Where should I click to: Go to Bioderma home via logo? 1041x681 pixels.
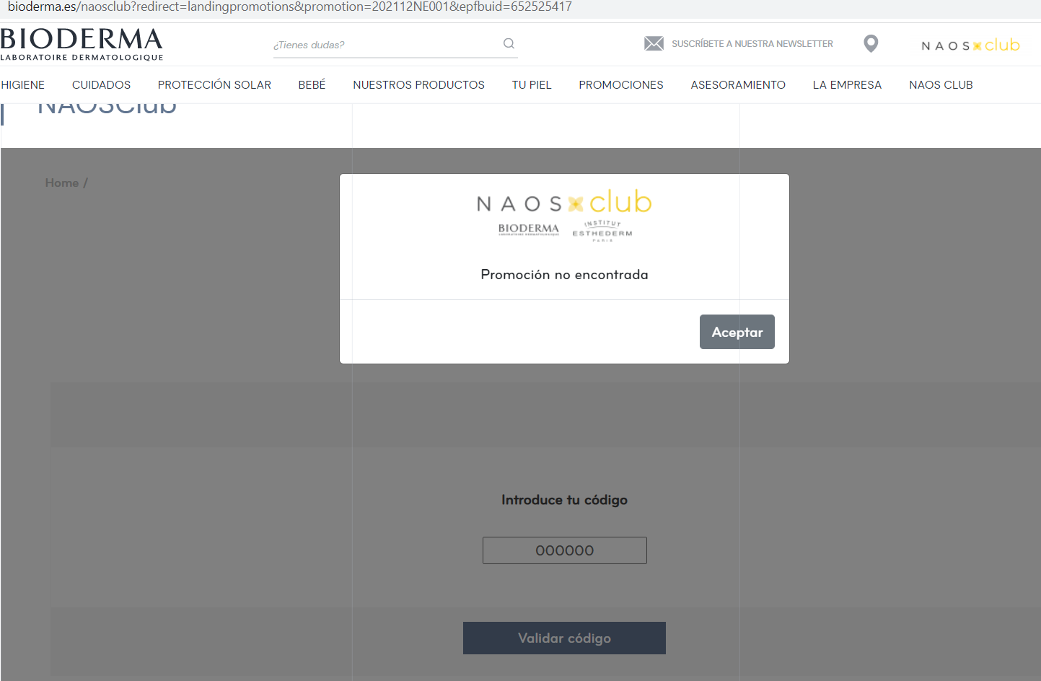[x=82, y=44]
